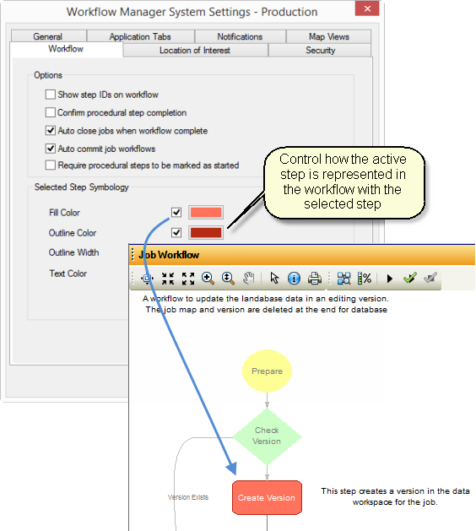Toggle the Fill Color checkbox

click(x=176, y=213)
